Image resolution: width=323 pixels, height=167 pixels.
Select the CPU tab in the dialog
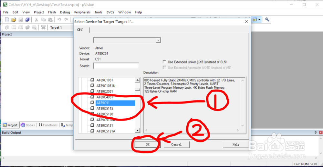pyautogui.click(x=82, y=30)
